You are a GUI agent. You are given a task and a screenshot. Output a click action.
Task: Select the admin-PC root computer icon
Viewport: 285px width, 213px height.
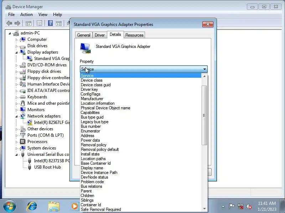click(x=16, y=33)
